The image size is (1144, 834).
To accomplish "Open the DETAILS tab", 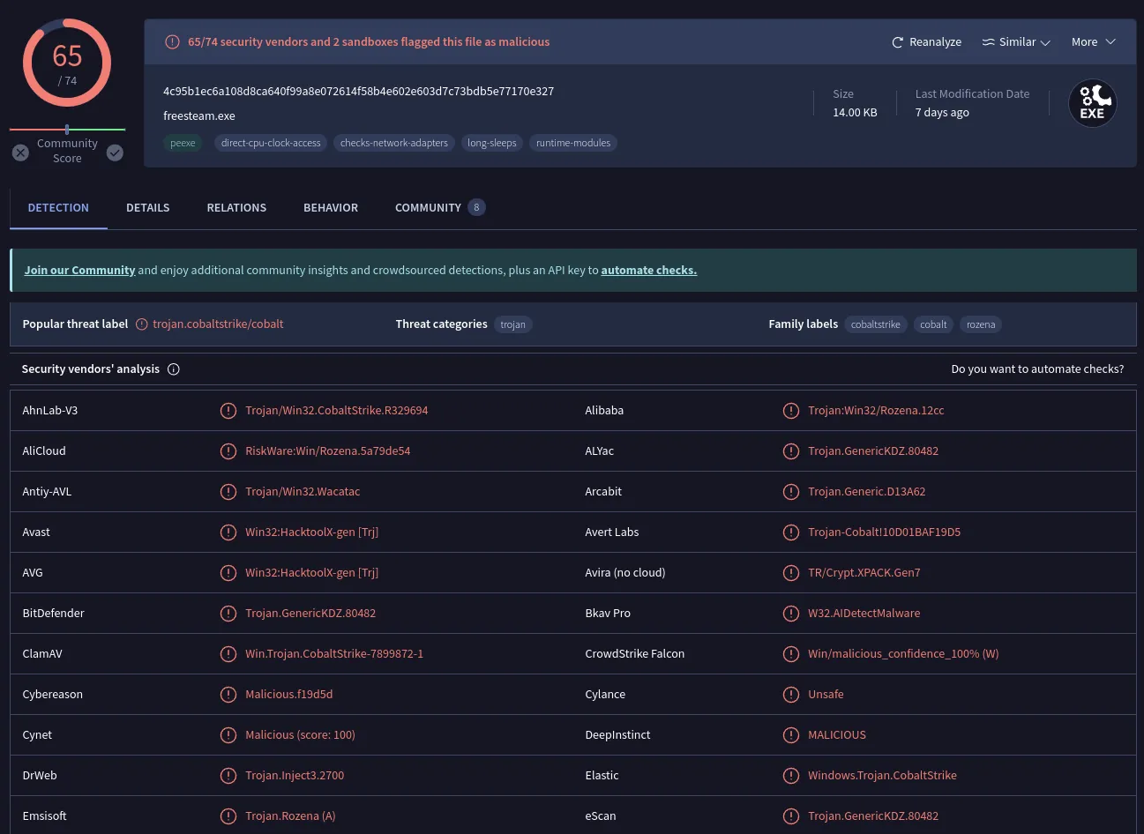I will point(147,208).
